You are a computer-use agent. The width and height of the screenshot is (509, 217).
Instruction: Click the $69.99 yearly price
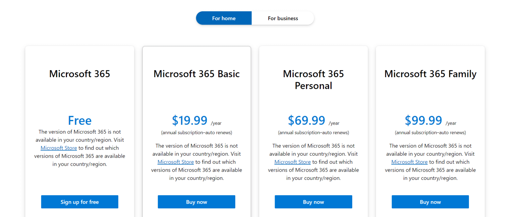tap(307, 120)
